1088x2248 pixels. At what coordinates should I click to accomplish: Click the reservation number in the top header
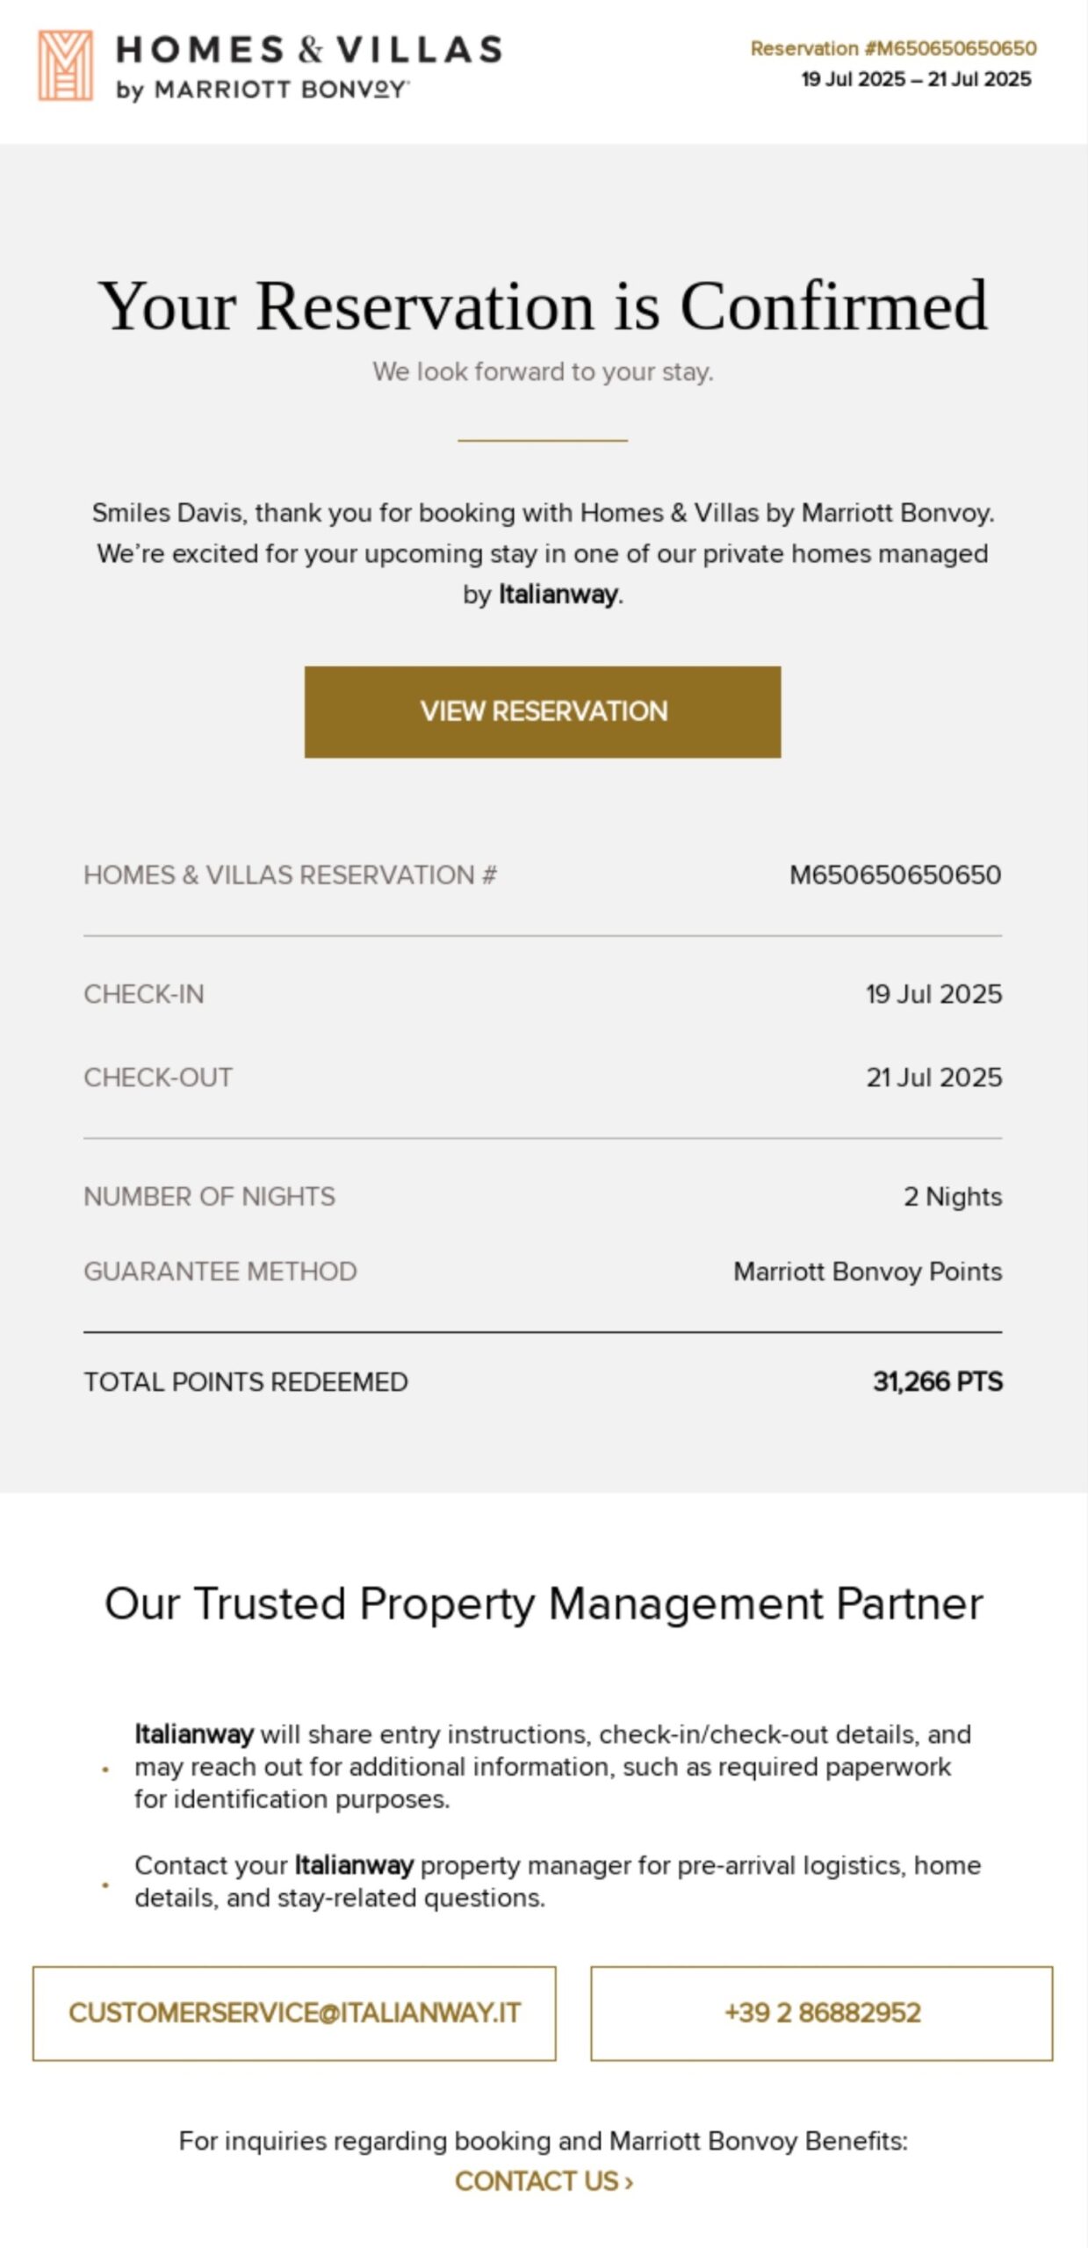click(x=893, y=49)
